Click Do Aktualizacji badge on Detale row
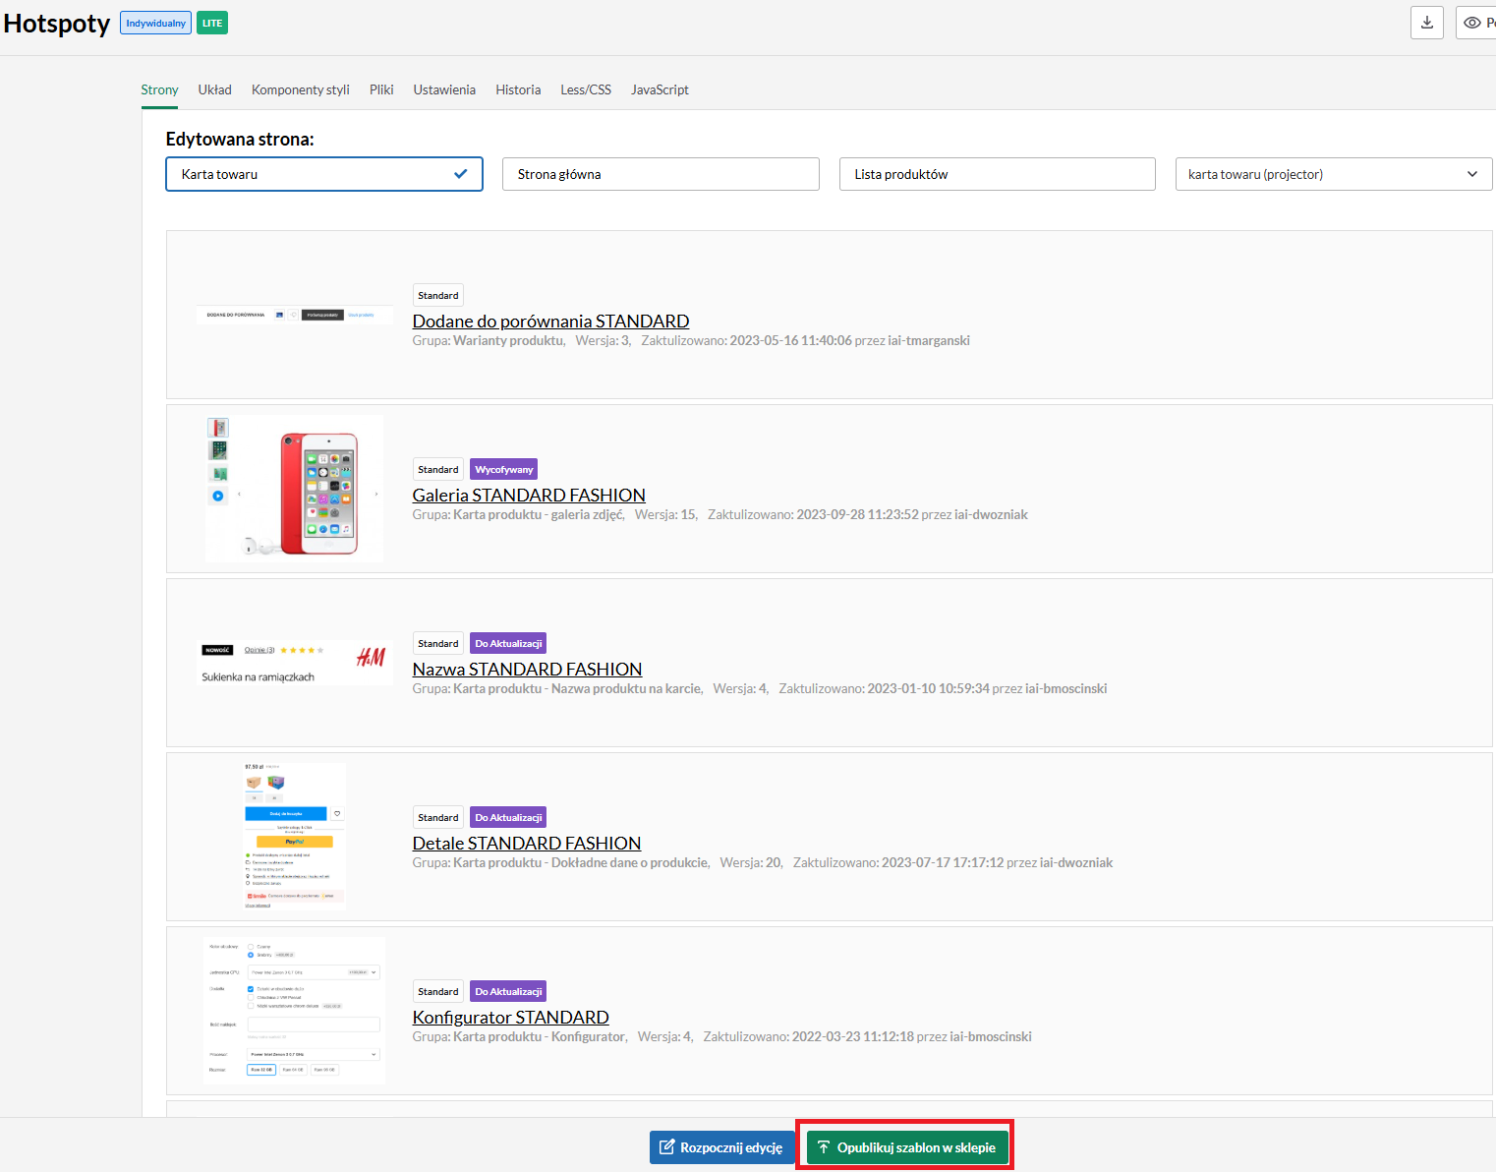 [x=508, y=817]
